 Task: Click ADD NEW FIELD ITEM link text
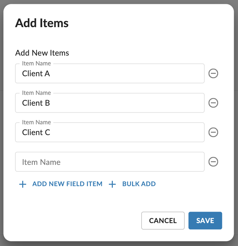[67, 184]
